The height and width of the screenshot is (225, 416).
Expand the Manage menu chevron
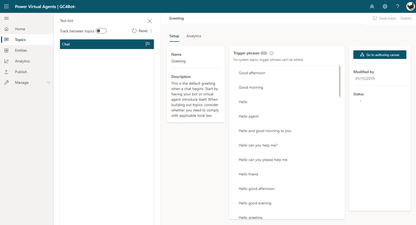click(48, 82)
